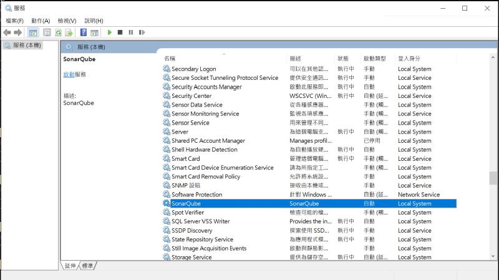
Task: Open Help with the blue question-mark icon
Action: 84,32
